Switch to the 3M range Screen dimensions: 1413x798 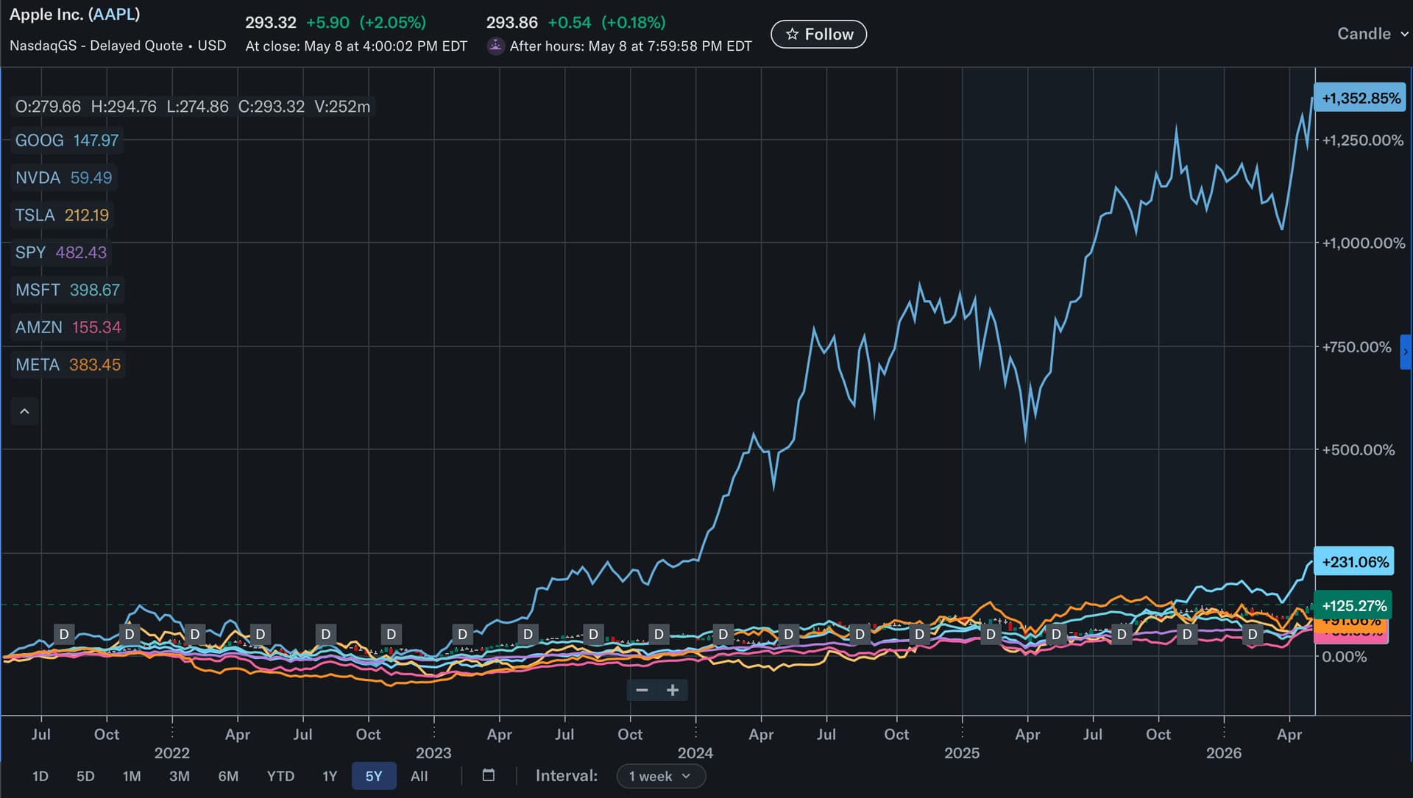click(180, 776)
